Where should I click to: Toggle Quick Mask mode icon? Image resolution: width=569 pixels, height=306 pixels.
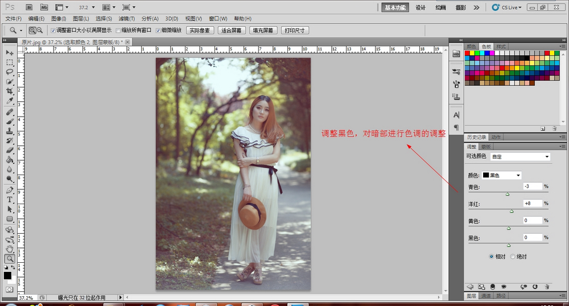point(9,290)
